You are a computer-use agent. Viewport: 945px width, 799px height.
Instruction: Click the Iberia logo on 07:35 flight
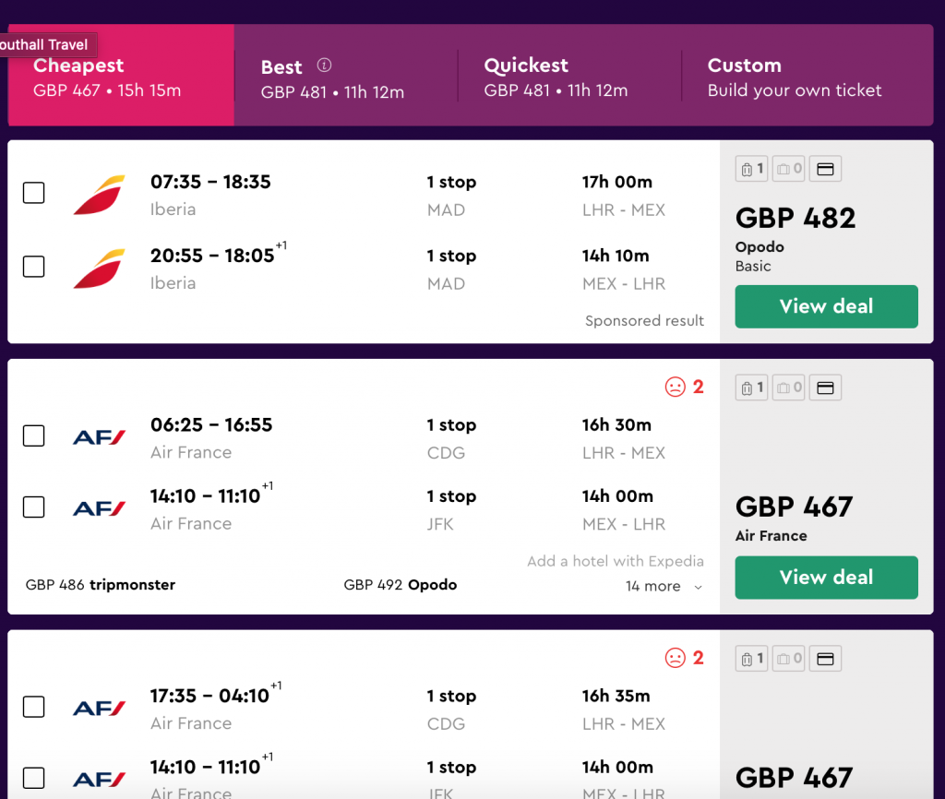tap(99, 195)
